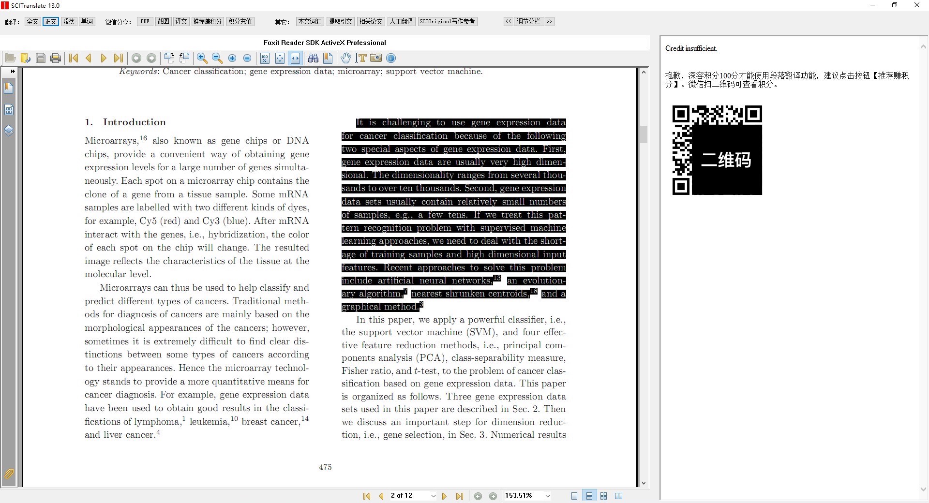Switch to facing pages layout

tap(619, 496)
